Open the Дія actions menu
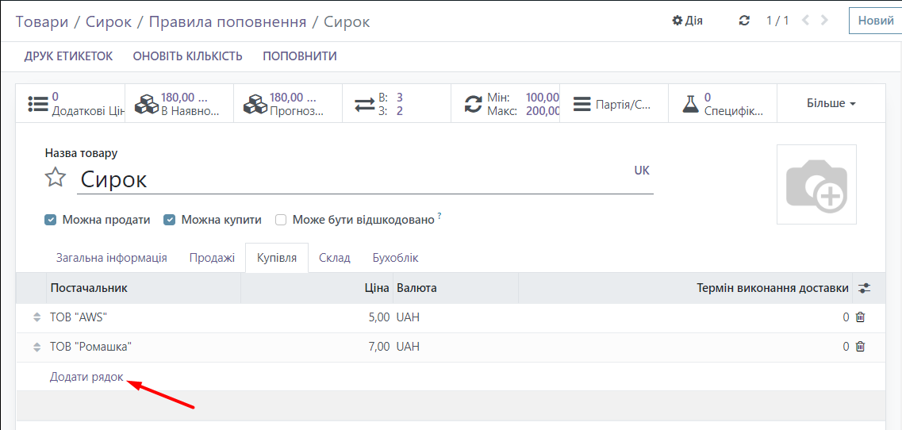Viewport: 902px width, 430px height. (687, 21)
